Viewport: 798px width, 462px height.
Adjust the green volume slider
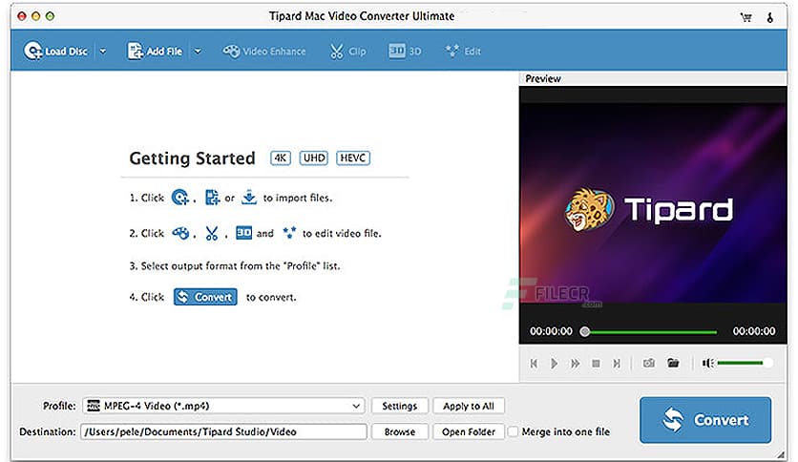point(744,363)
